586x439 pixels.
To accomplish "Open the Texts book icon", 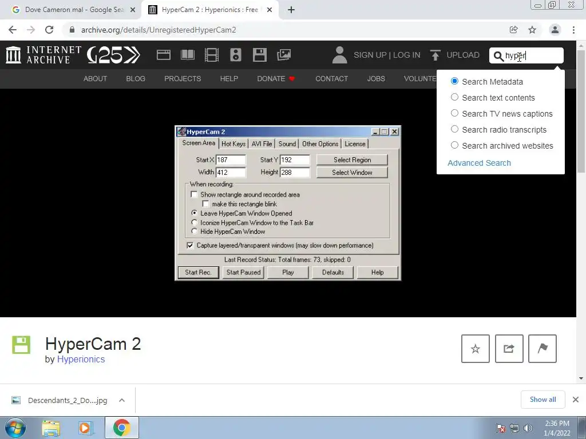I will [x=188, y=55].
